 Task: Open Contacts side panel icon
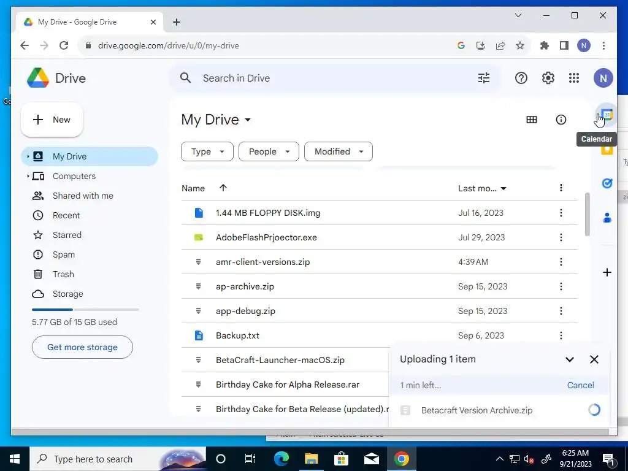point(607,218)
